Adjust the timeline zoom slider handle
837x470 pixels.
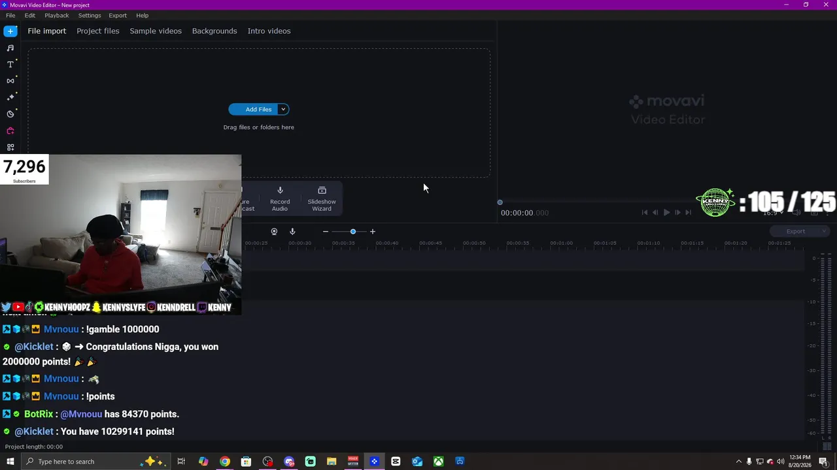point(353,232)
